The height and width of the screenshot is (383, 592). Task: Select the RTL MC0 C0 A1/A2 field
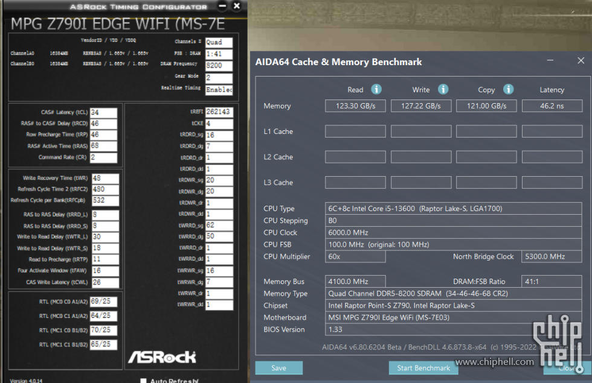103,302
